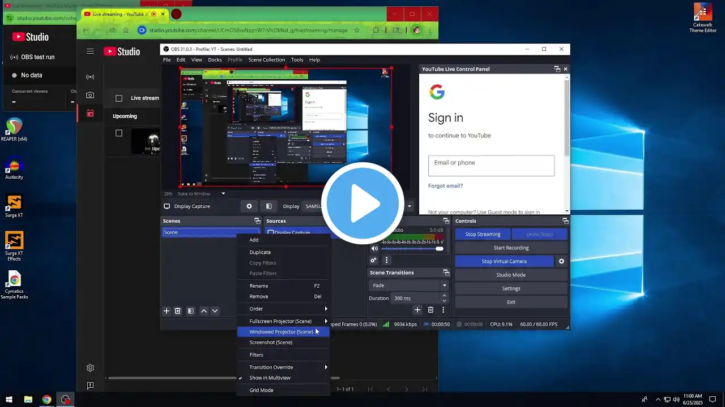Undock the Controls panel
The width and height of the screenshot is (725, 407).
click(x=565, y=221)
